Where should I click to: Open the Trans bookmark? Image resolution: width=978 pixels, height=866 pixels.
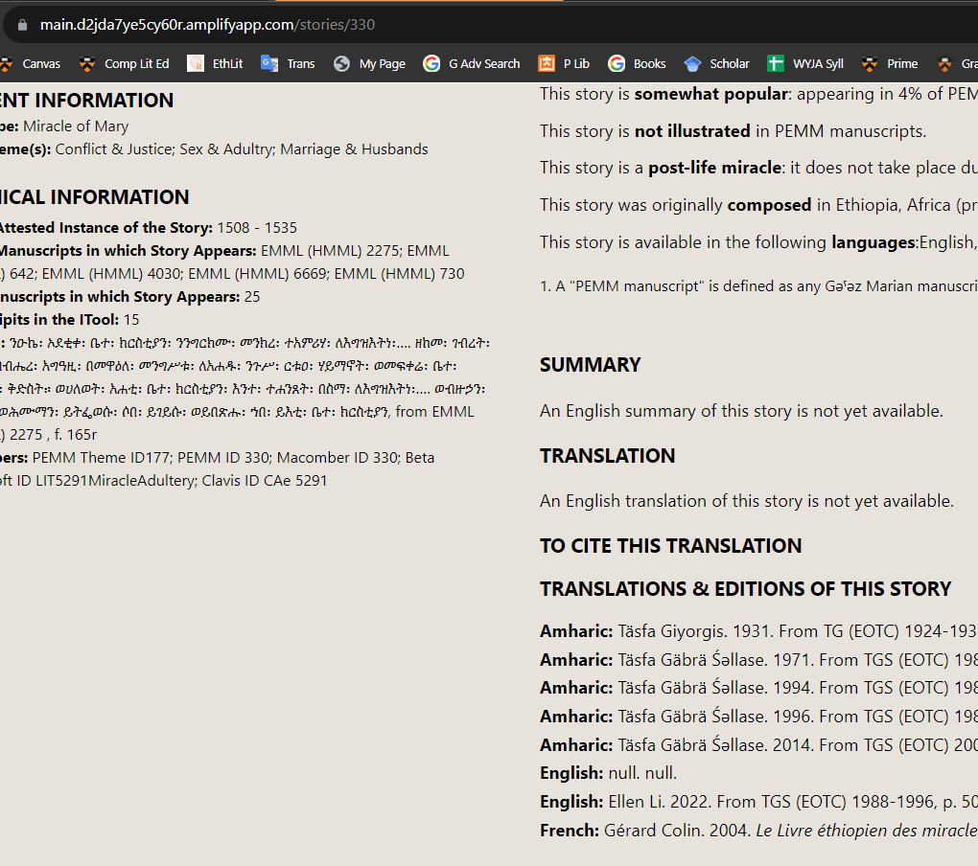(296, 63)
